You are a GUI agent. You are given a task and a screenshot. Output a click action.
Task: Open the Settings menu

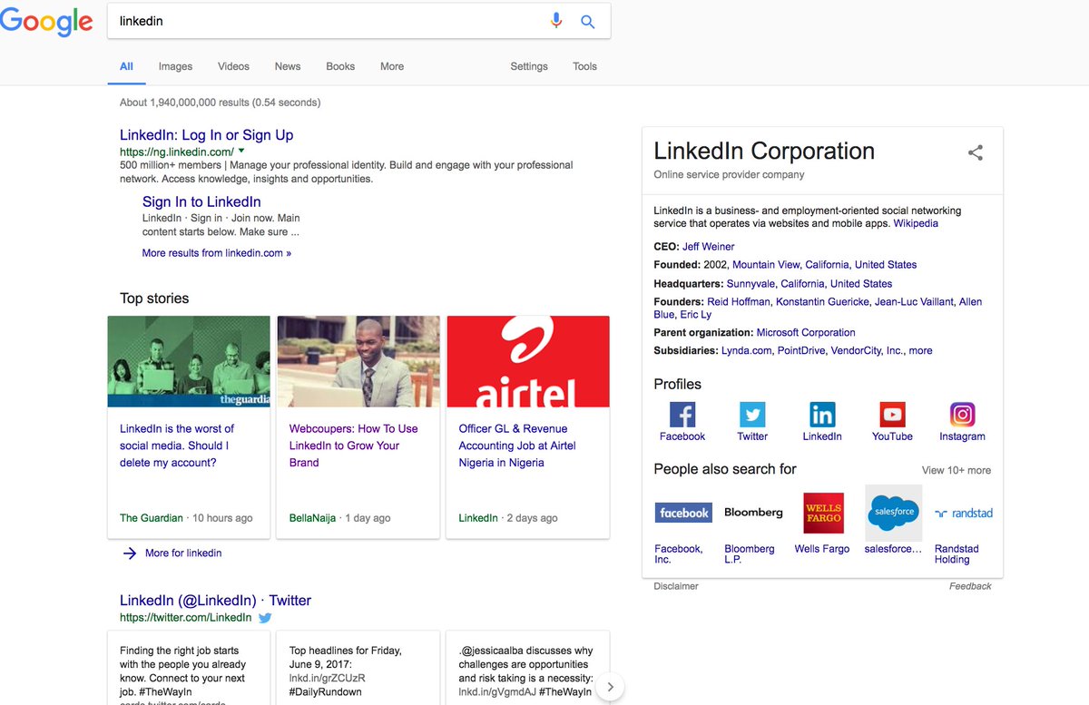click(529, 66)
